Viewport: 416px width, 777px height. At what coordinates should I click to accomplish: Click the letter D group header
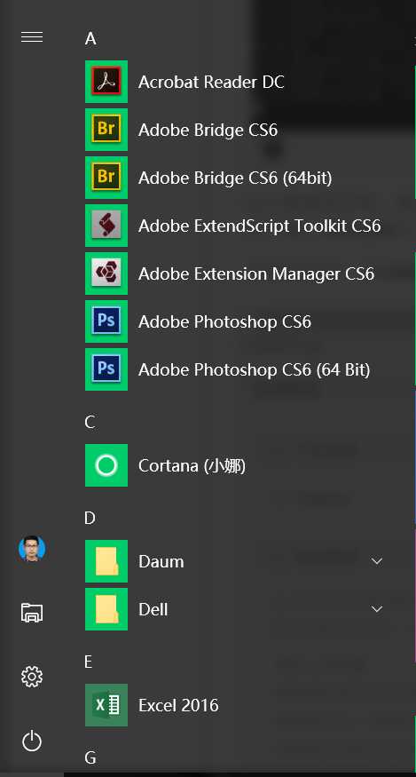(x=90, y=519)
